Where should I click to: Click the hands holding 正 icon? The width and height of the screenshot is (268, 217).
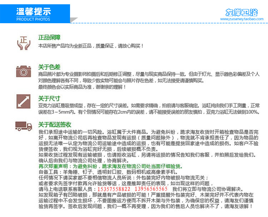[24, 43]
